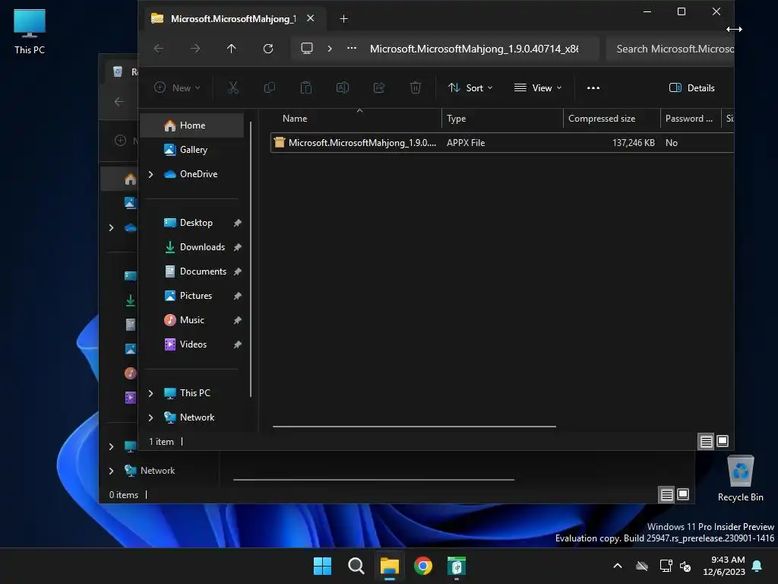
Task: Go back with the left arrow
Action: [159, 49]
